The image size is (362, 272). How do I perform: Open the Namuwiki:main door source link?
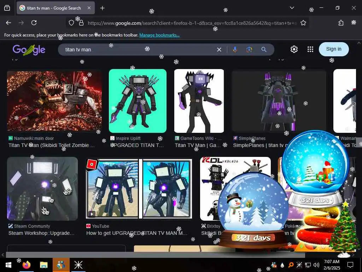pyautogui.click(x=31, y=138)
